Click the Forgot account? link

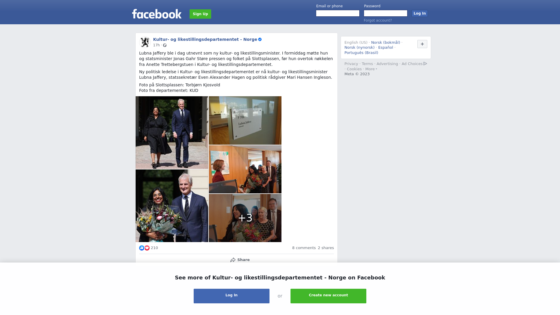point(378,20)
